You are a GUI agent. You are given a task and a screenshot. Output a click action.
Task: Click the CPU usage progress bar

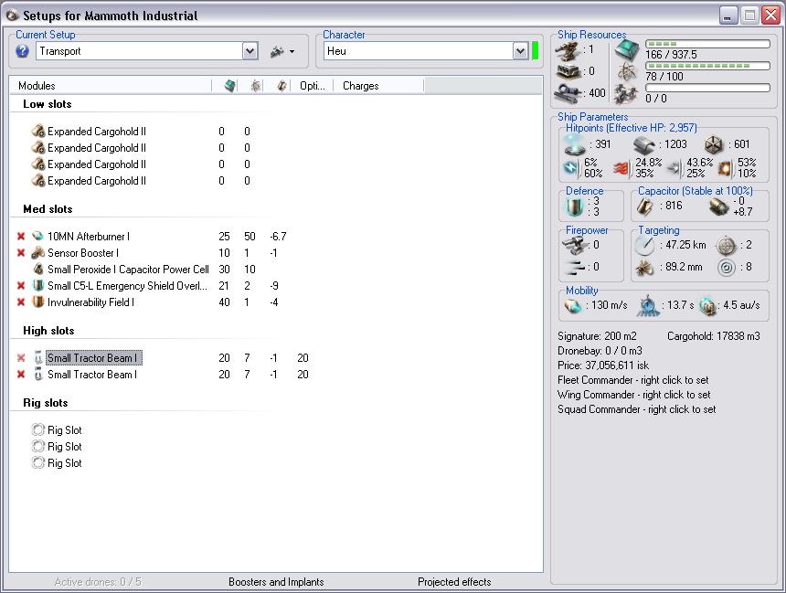[x=707, y=44]
